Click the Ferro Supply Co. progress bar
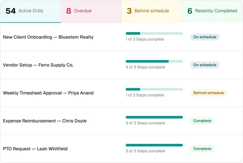 [154, 61]
